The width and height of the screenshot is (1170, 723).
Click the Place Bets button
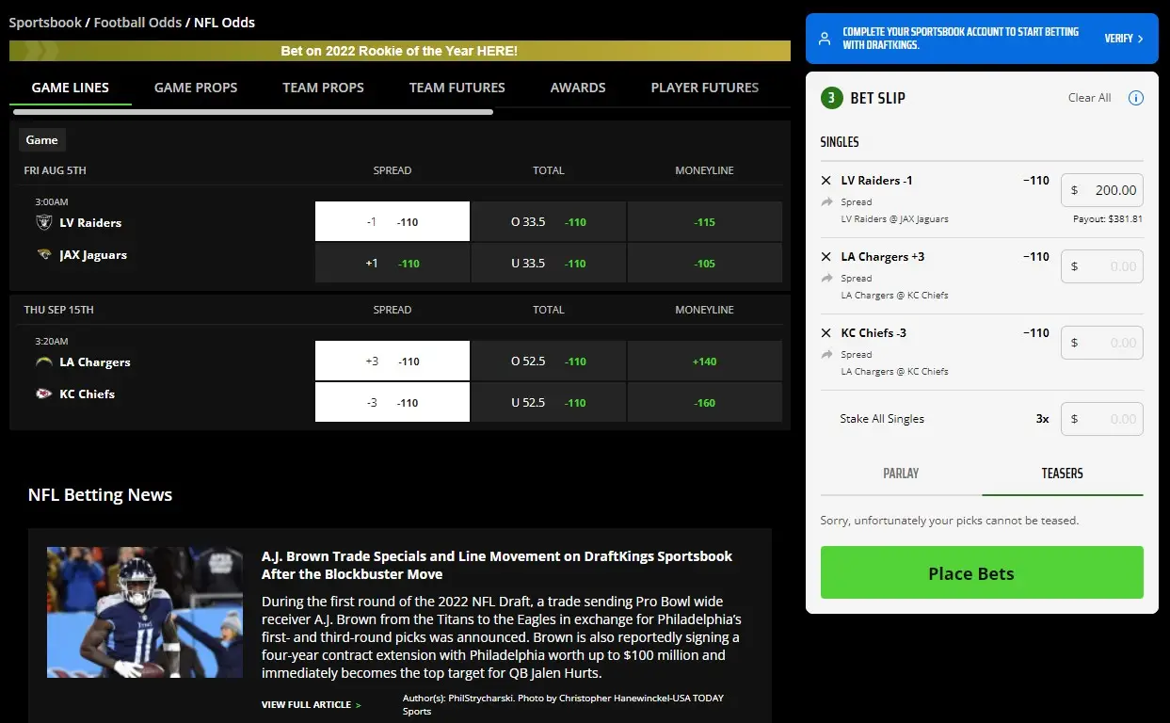(982, 572)
